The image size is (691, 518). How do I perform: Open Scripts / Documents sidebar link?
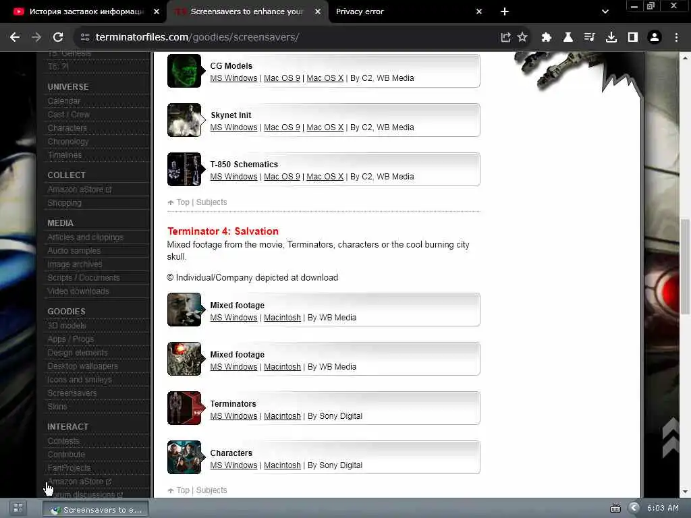pos(84,278)
